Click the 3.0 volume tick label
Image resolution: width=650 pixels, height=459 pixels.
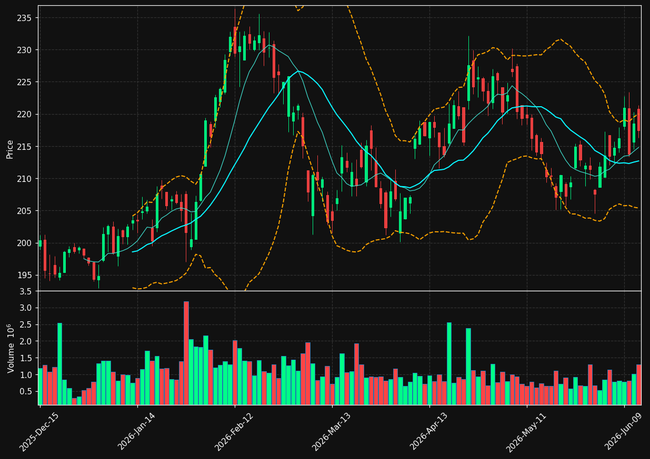click(x=27, y=308)
